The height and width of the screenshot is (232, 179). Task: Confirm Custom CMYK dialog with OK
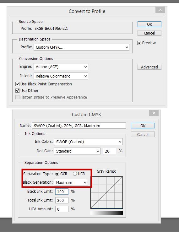click(x=143, y=126)
